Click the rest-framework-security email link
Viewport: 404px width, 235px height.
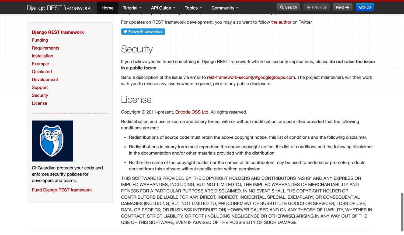tap(251, 77)
